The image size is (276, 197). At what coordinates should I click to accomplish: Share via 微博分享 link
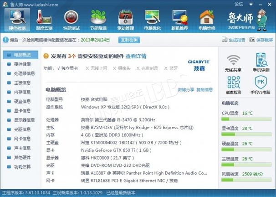click(x=186, y=90)
